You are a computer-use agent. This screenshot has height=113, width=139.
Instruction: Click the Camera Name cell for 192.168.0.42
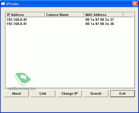pyautogui.click(x=64, y=20)
